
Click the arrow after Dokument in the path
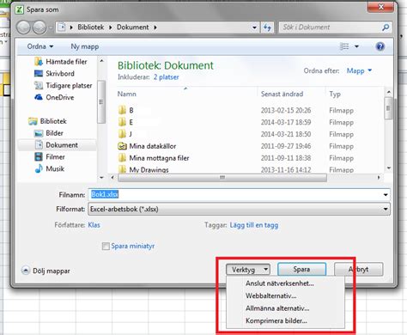tap(155, 27)
